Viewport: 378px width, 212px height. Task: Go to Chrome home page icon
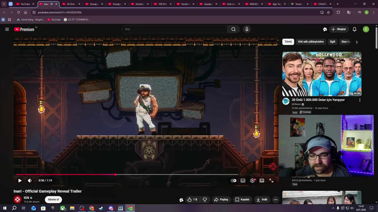[x=25, y=12]
